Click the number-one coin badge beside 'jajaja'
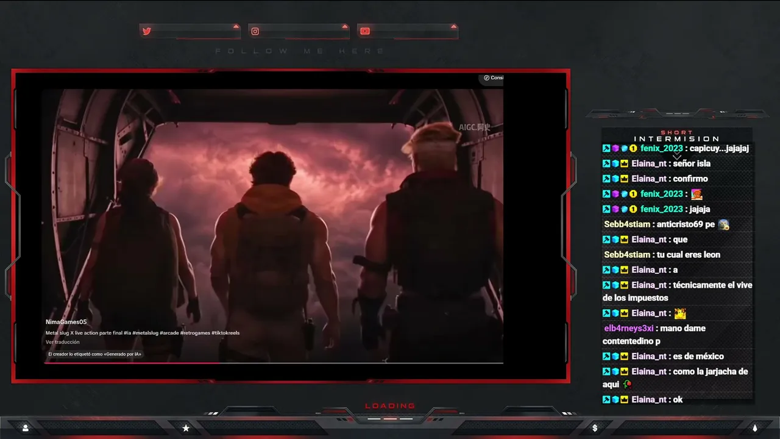 click(633, 209)
